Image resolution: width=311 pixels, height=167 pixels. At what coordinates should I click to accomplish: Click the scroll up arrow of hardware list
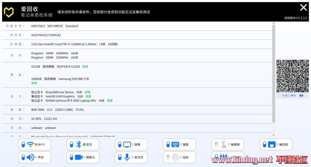(x=273, y=24)
